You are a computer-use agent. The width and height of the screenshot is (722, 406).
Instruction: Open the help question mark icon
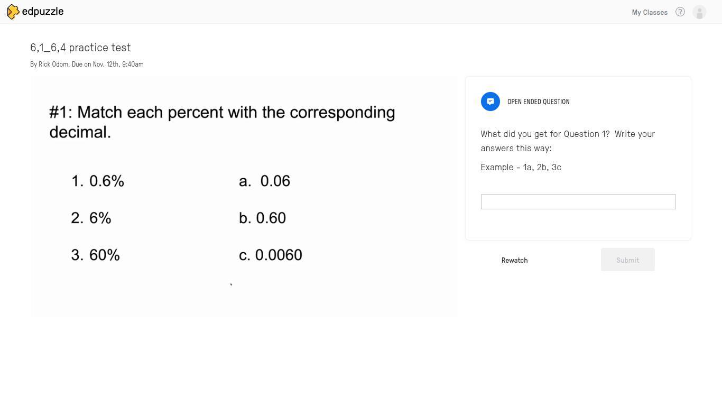[680, 12]
